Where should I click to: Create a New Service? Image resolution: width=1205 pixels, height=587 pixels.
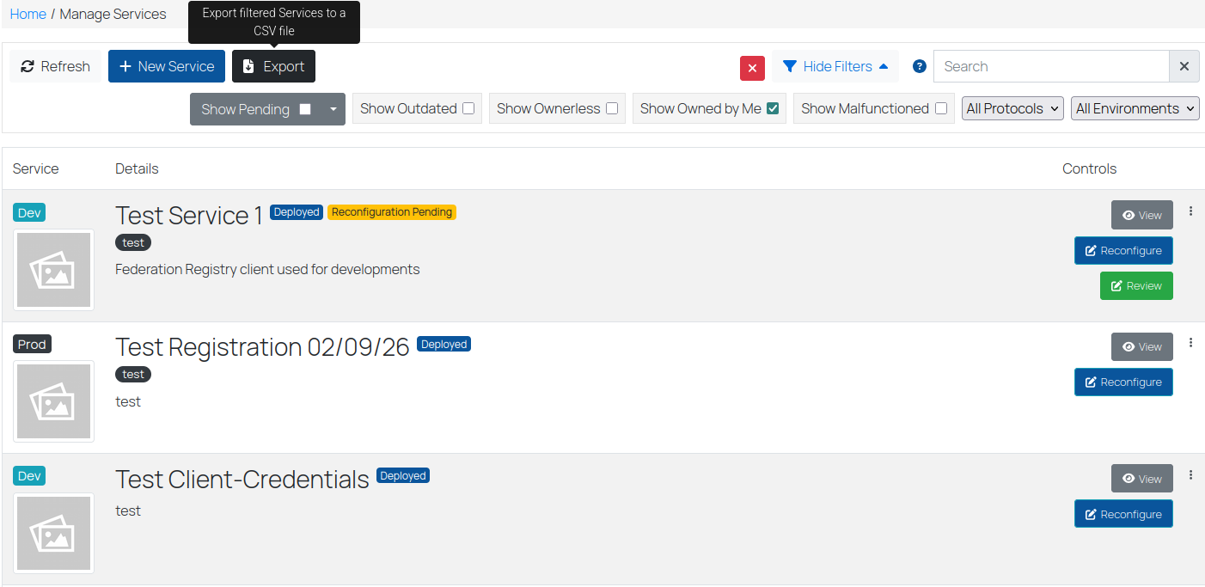(x=167, y=66)
